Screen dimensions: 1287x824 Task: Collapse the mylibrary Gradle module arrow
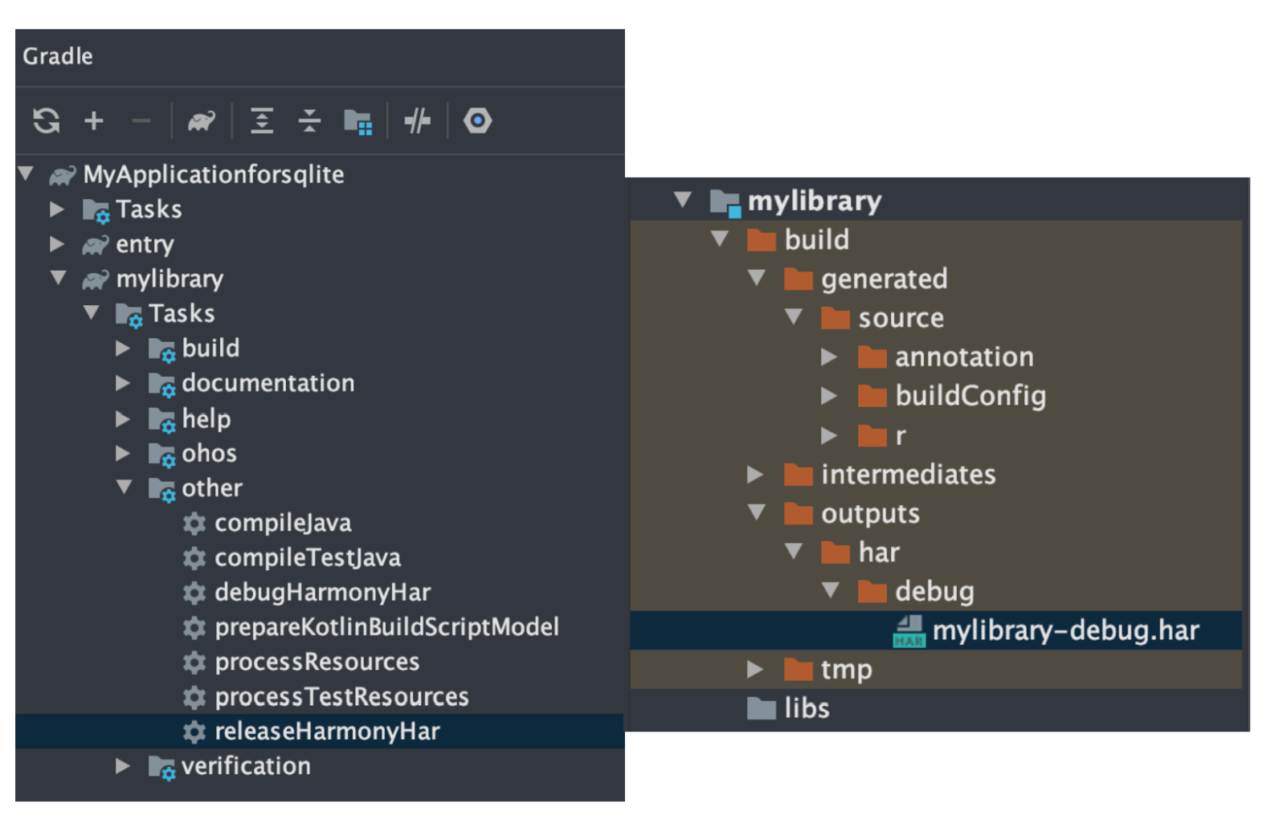[59, 278]
